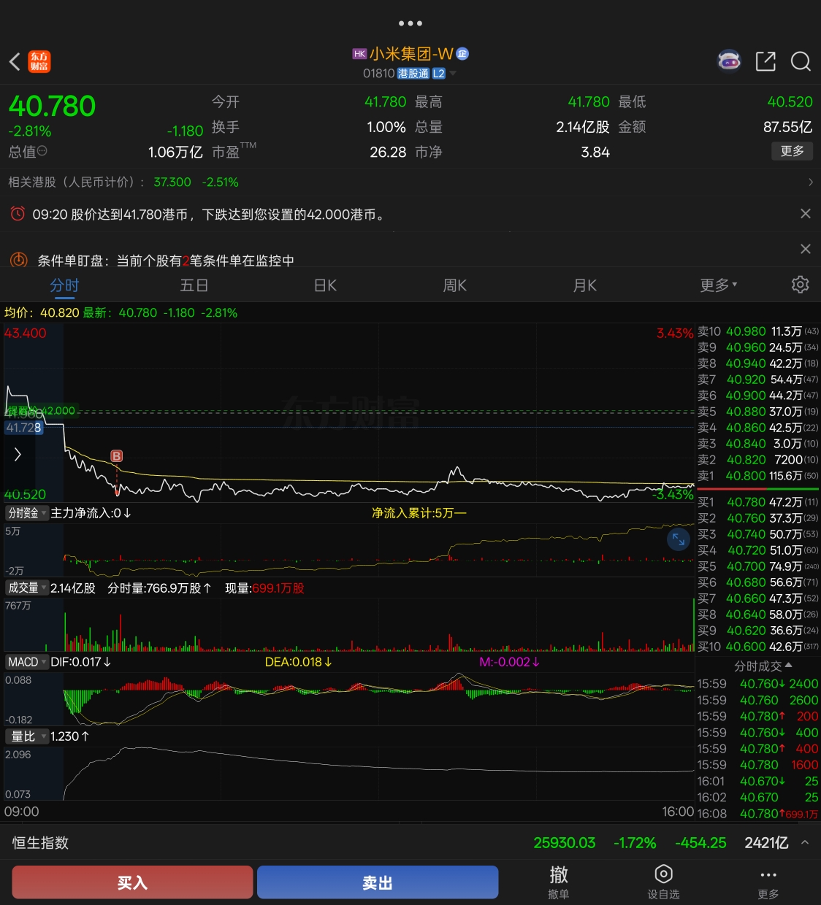Tap the DIF:0.017 value
The width and height of the screenshot is (821, 905).
80,662
